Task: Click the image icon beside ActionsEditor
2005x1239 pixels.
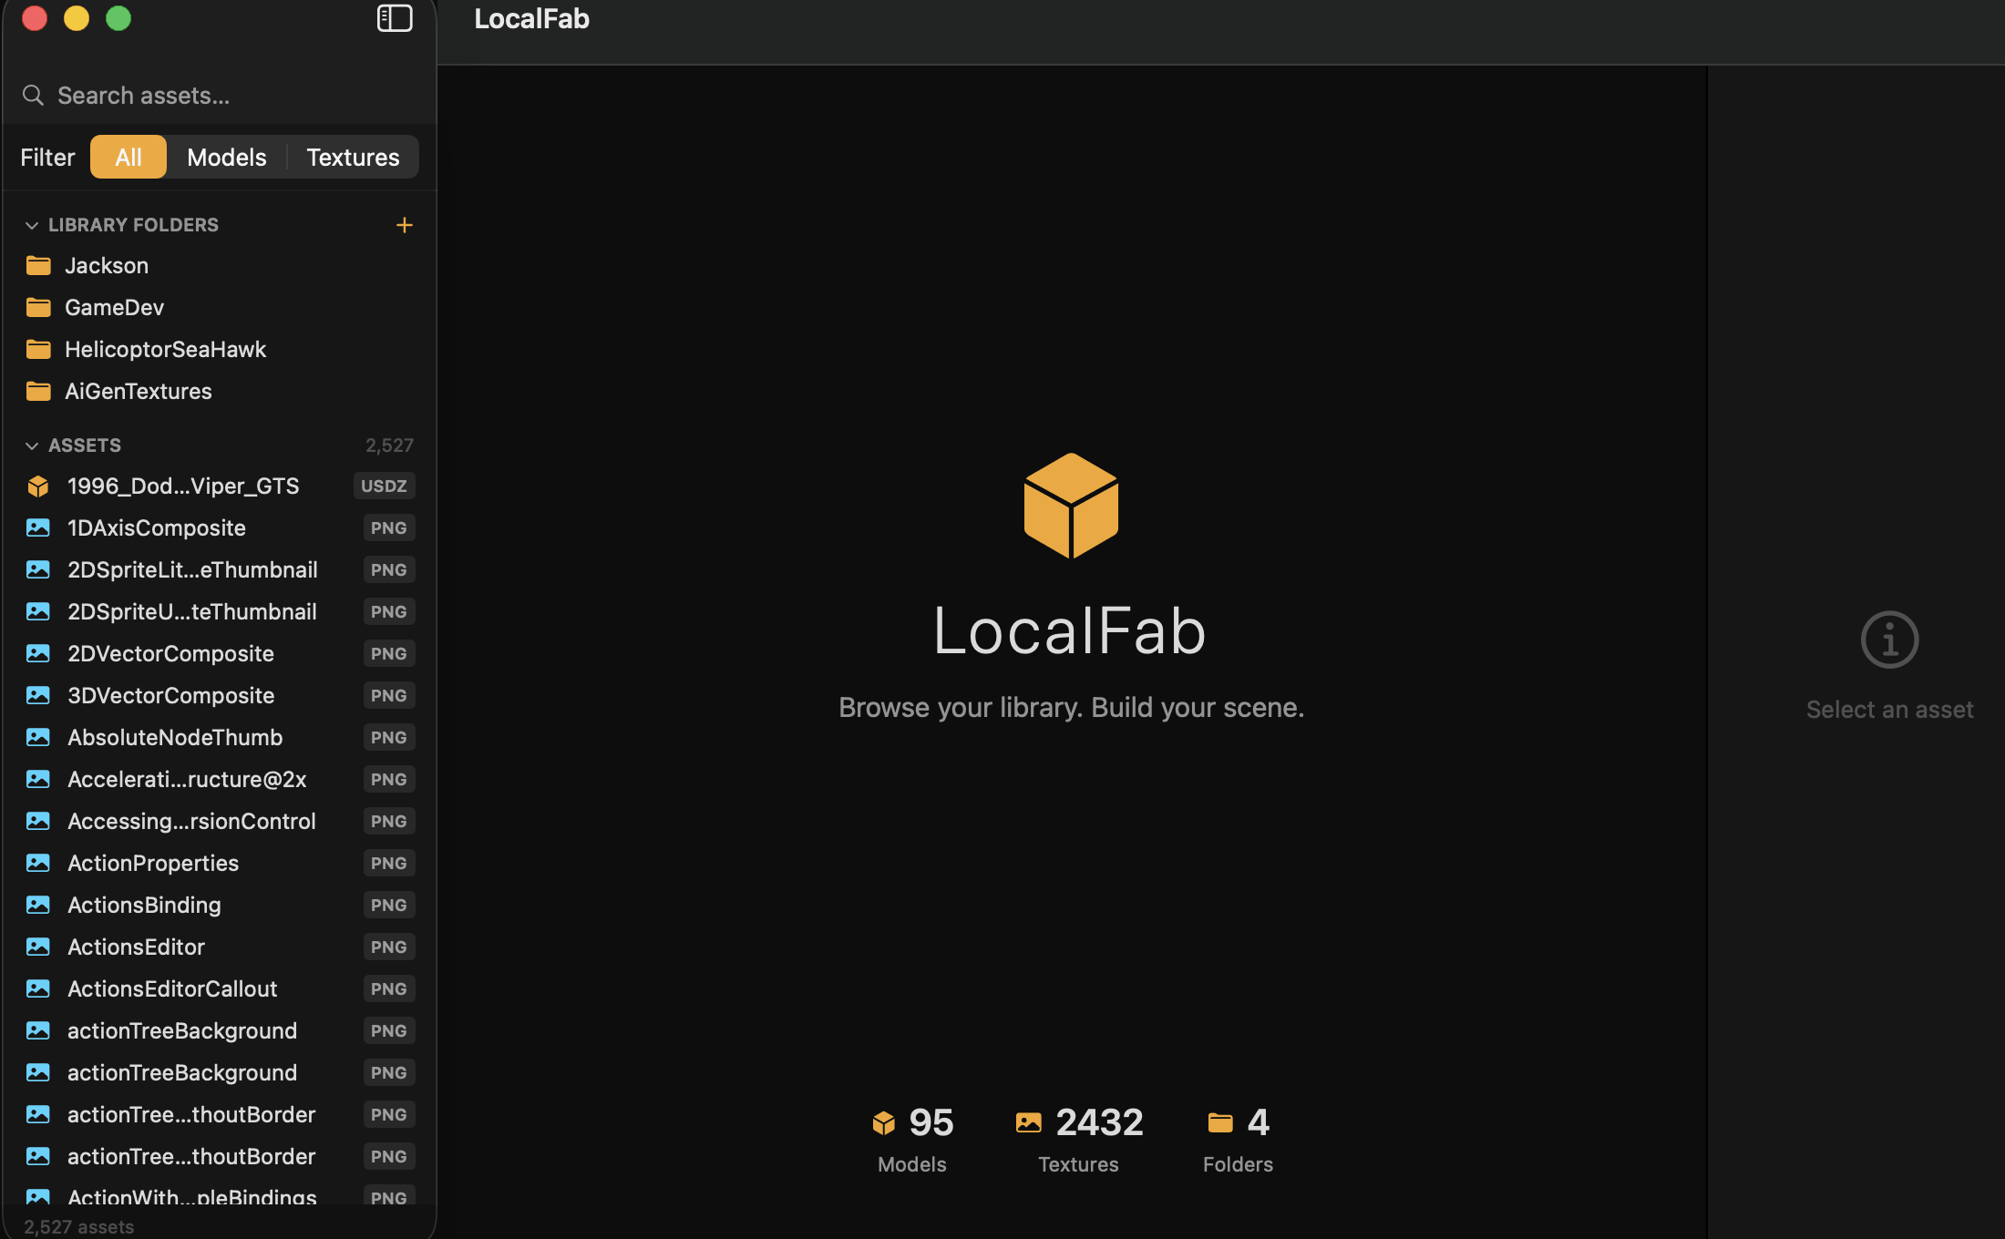Action: (38, 947)
